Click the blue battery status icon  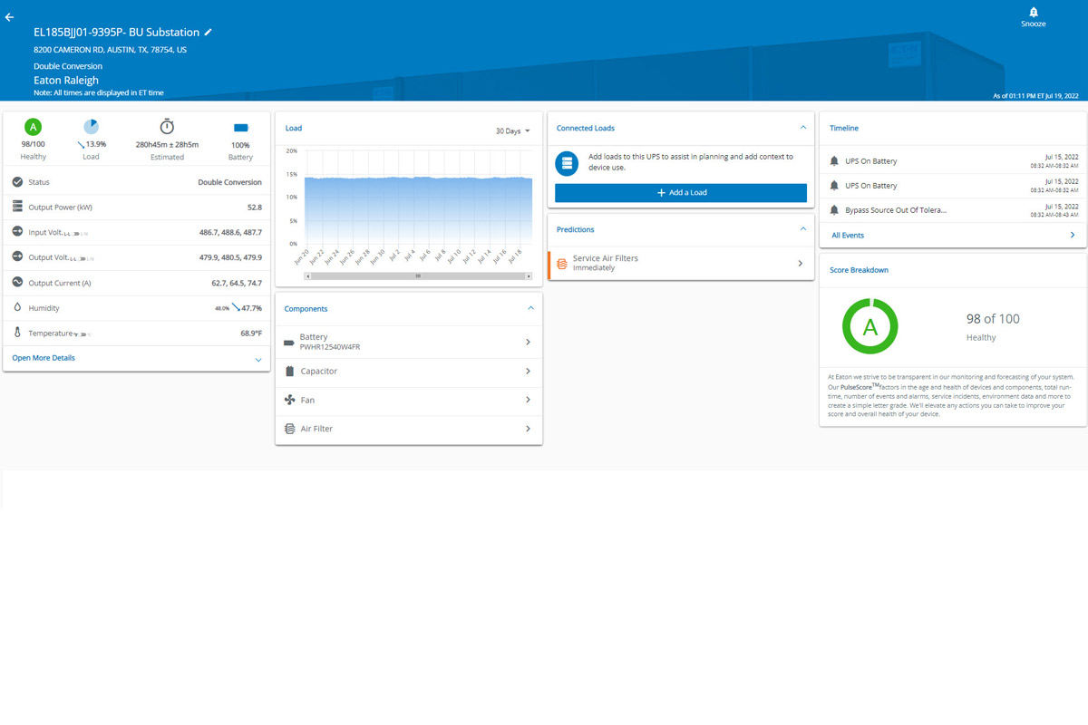pyautogui.click(x=240, y=128)
